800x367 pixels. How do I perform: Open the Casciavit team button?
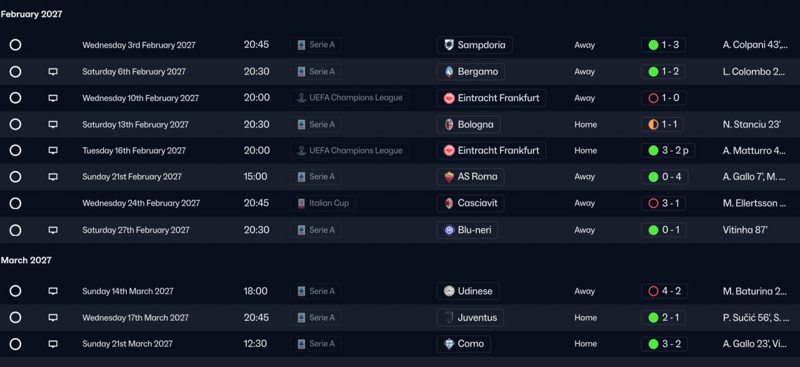pyautogui.click(x=471, y=203)
